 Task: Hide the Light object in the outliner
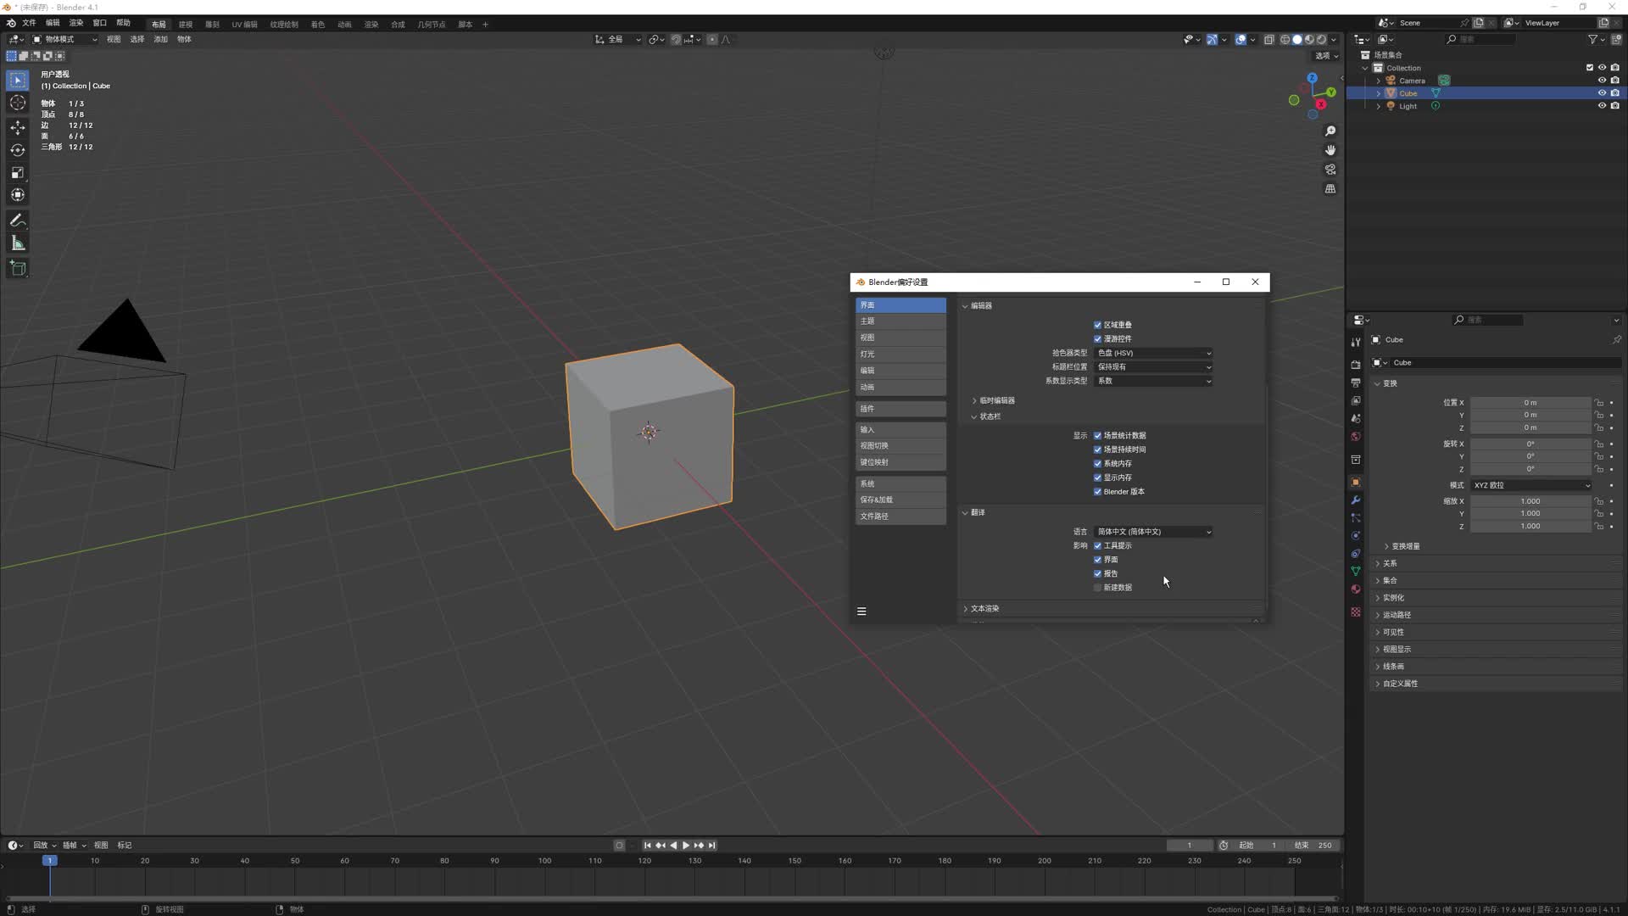1602,105
